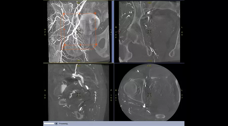
Task: Grab the top-left corner handle of the orange crop box
Action: coord(64,14)
